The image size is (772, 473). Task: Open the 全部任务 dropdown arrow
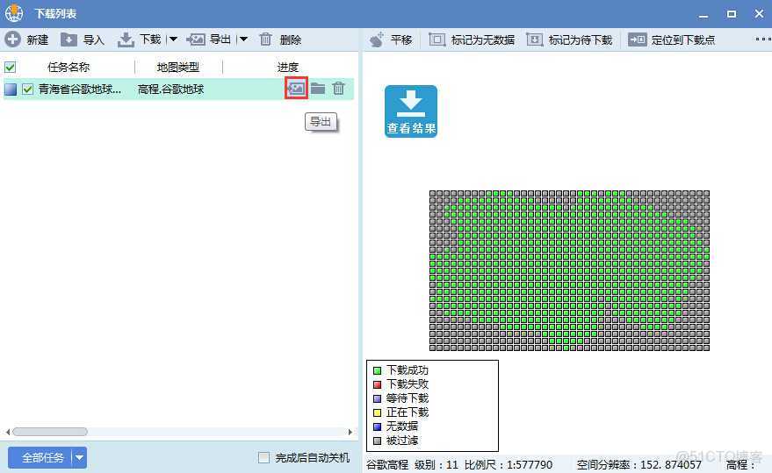click(79, 458)
